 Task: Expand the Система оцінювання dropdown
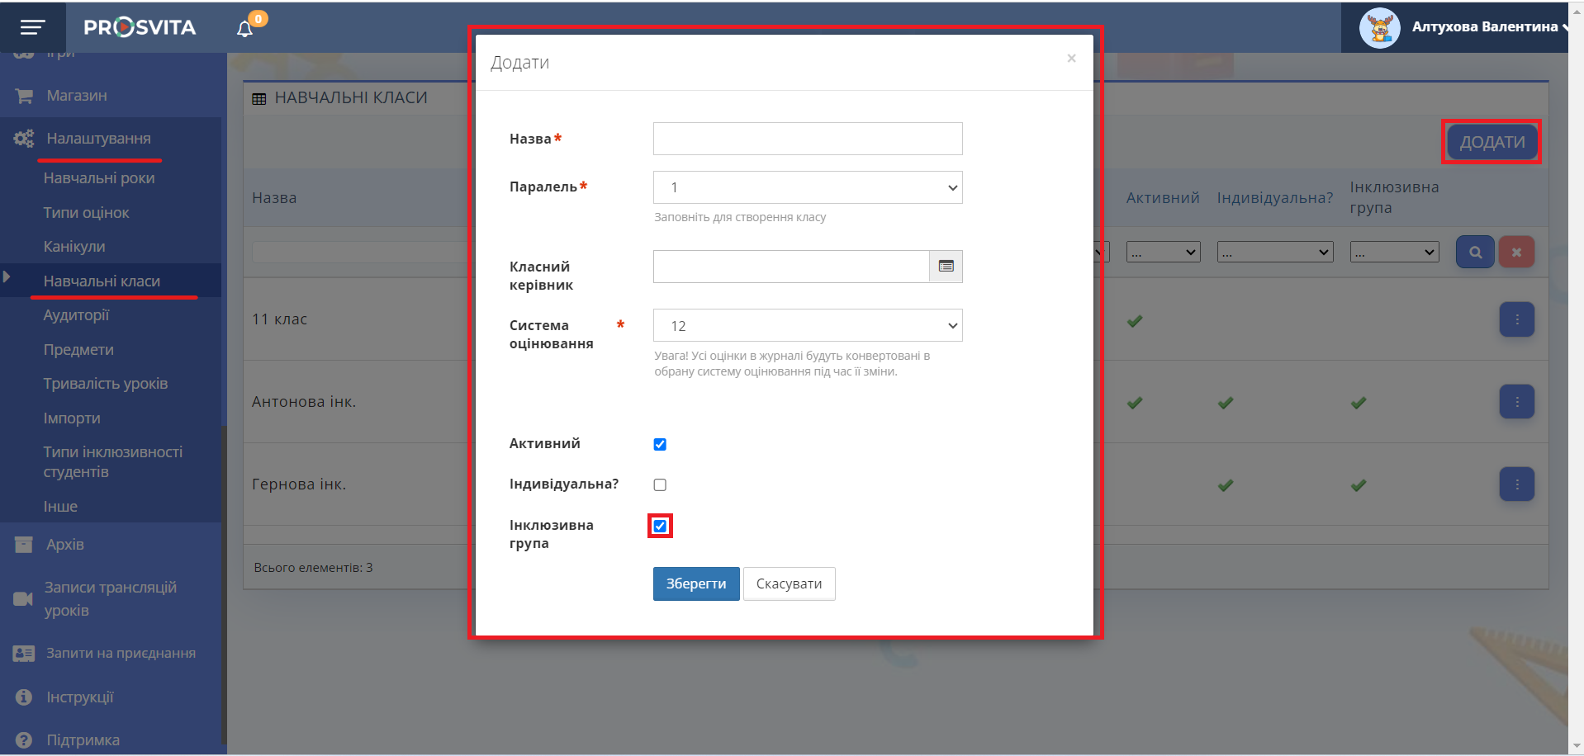[x=807, y=326]
